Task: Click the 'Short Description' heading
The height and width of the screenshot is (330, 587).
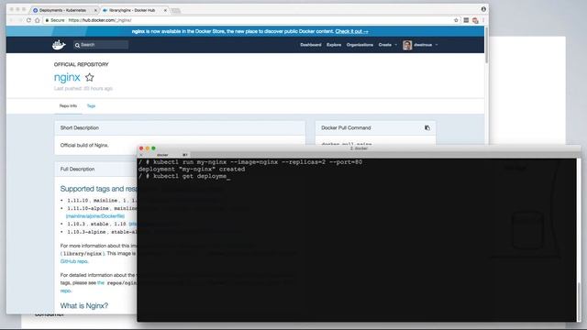Action: (x=80, y=128)
